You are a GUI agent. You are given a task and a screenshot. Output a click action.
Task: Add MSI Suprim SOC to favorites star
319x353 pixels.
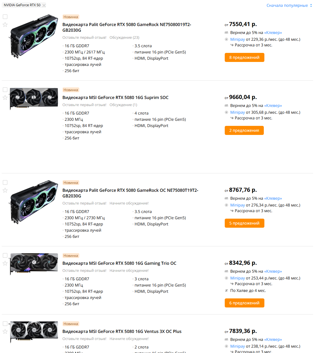(5, 98)
